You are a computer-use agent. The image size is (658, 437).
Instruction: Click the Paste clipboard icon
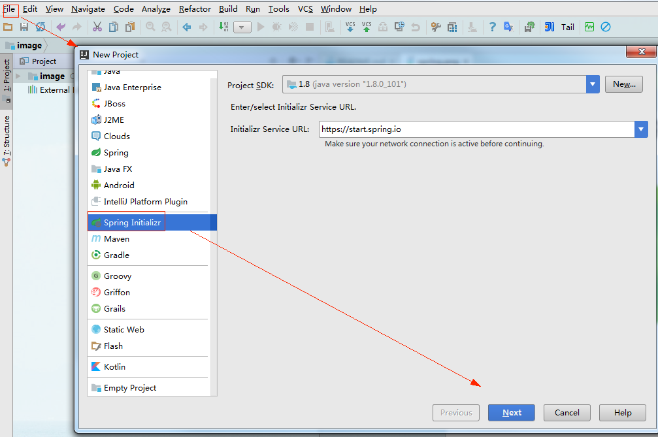[130, 27]
